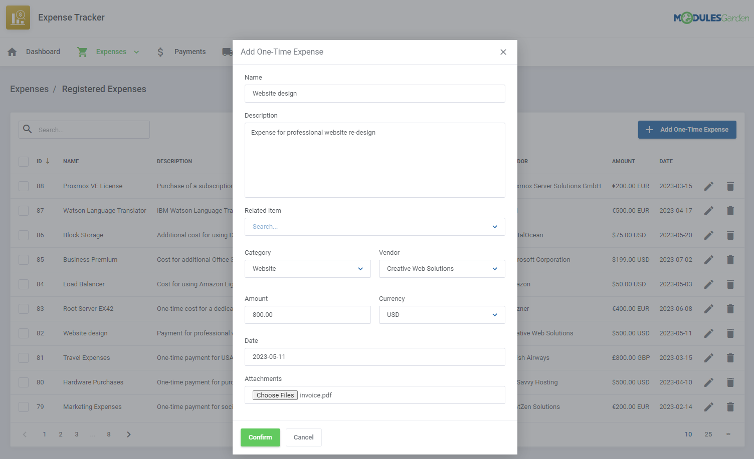Click pencil icon for Travel Expenses row
The width and height of the screenshot is (754, 459).
[x=708, y=358]
